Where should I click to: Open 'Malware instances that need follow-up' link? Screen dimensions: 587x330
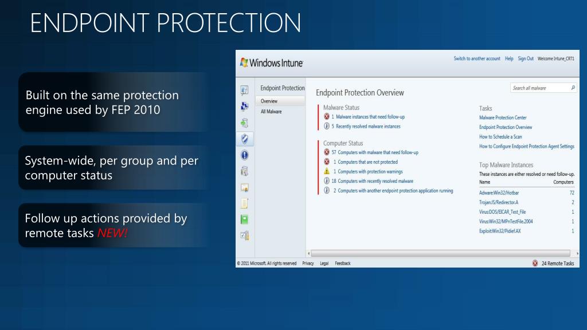coord(370,117)
